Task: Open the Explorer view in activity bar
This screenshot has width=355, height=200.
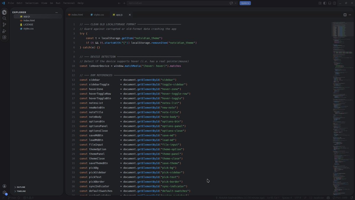Action: 4,12
